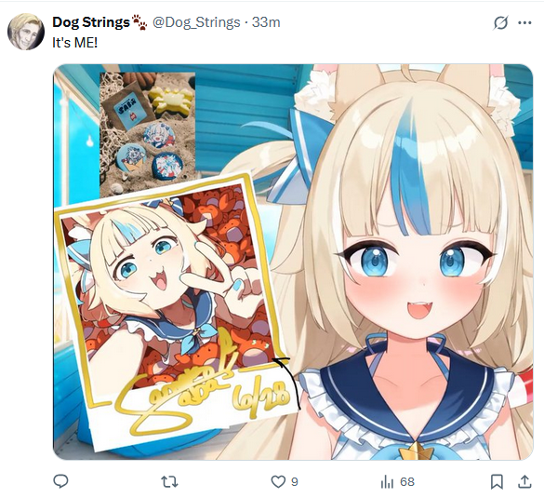
Task: Repost this tweet with the retweet icon
Action: pos(169,482)
